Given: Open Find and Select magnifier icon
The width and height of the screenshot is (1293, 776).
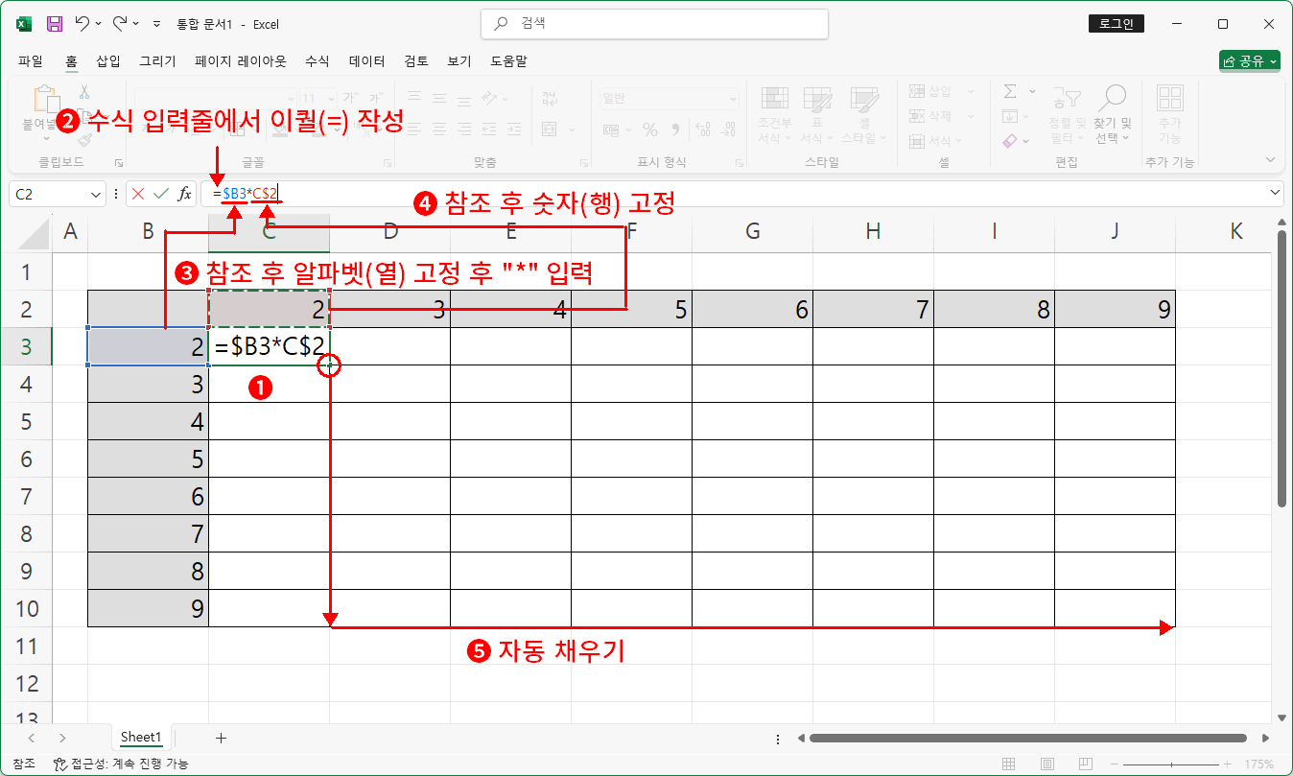Looking at the screenshot, I should [x=1113, y=97].
